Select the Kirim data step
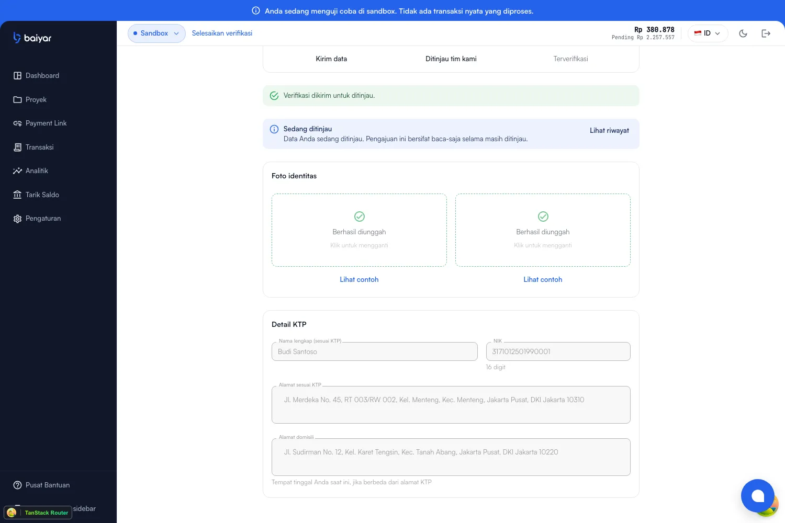This screenshot has height=523, width=785. [x=331, y=59]
